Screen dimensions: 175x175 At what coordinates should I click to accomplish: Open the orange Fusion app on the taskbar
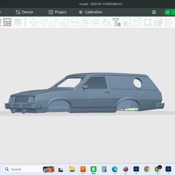[x=83, y=169]
